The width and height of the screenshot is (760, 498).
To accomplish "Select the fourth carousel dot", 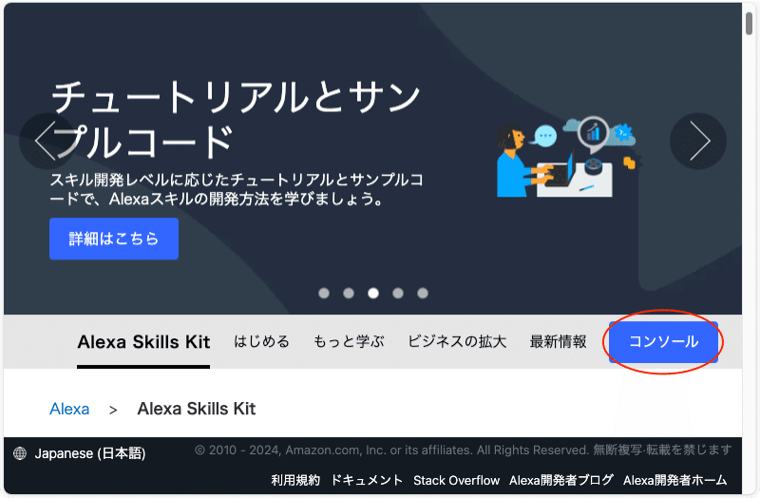I will (x=398, y=293).
